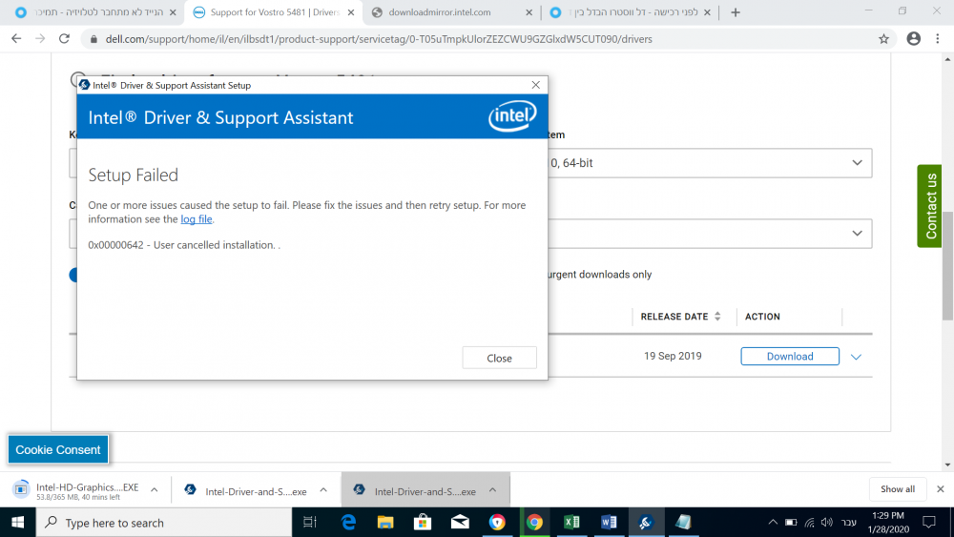
Task: Show hidden system tray icons
Action: pyautogui.click(x=773, y=523)
